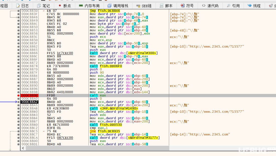Screen dimensions: 276x156
Task: Click the '<&Ordinal#300>' call target
Action: coord(142,53)
